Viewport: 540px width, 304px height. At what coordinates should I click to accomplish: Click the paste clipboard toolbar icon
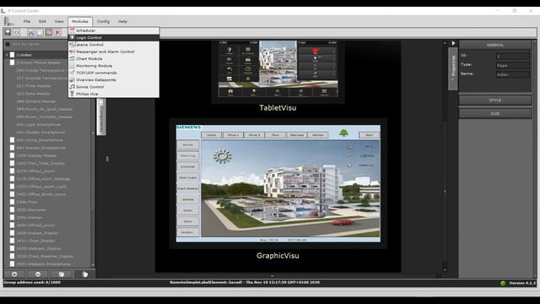pyautogui.click(x=49, y=32)
